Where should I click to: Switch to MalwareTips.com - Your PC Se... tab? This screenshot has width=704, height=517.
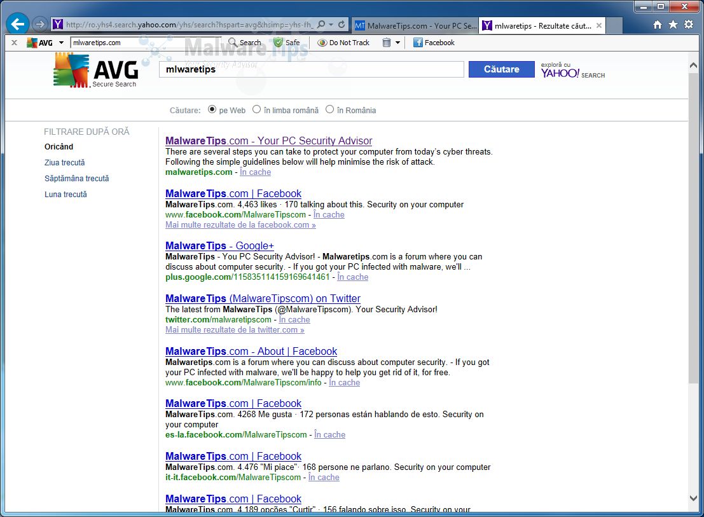pyautogui.click(x=416, y=25)
